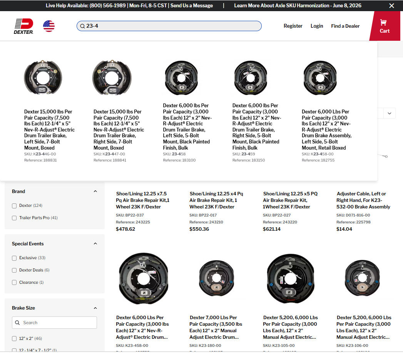Click product image for K23-105-00 brake
This screenshot has width=403, height=353.
tap(291, 279)
